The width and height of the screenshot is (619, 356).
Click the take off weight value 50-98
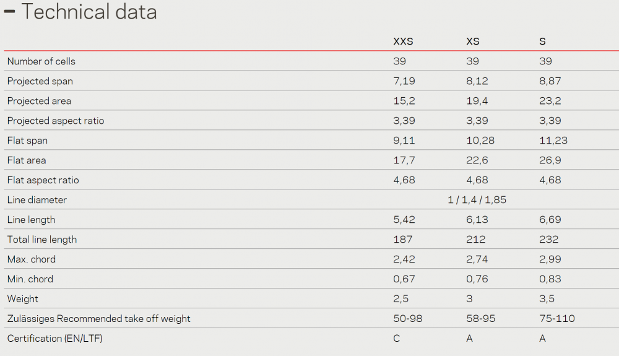tap(408, 318)
